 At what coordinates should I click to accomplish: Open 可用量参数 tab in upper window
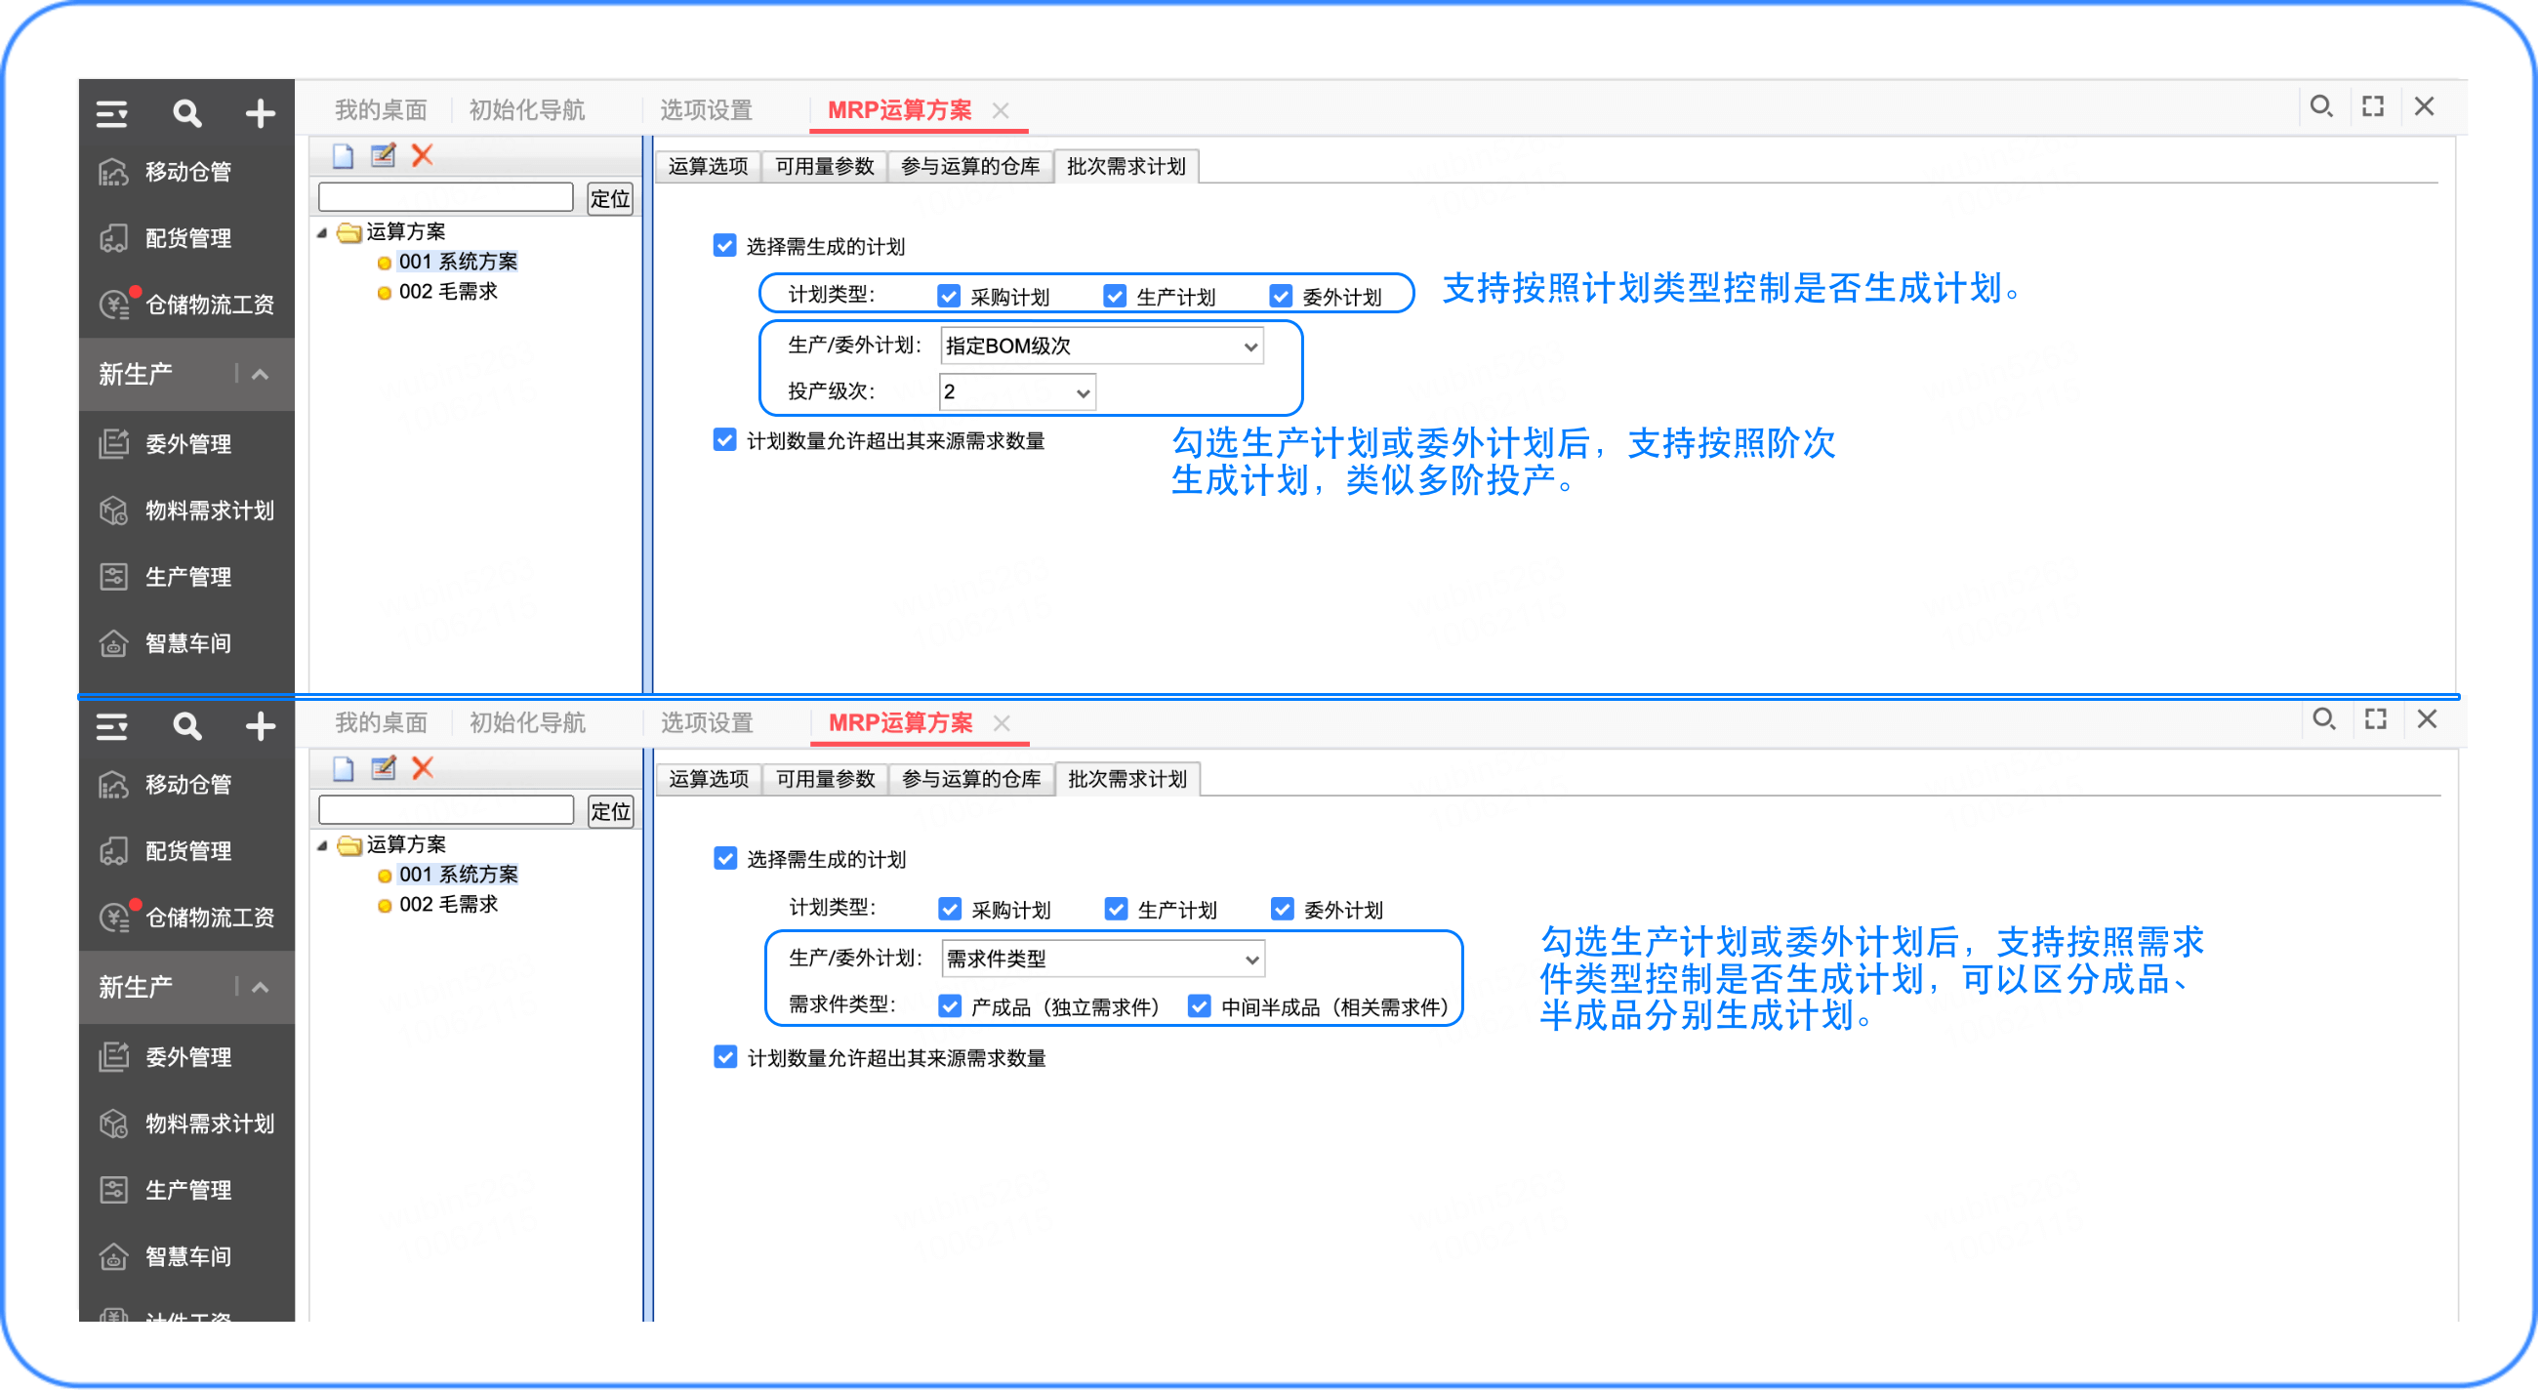click(x=825, y=167)
